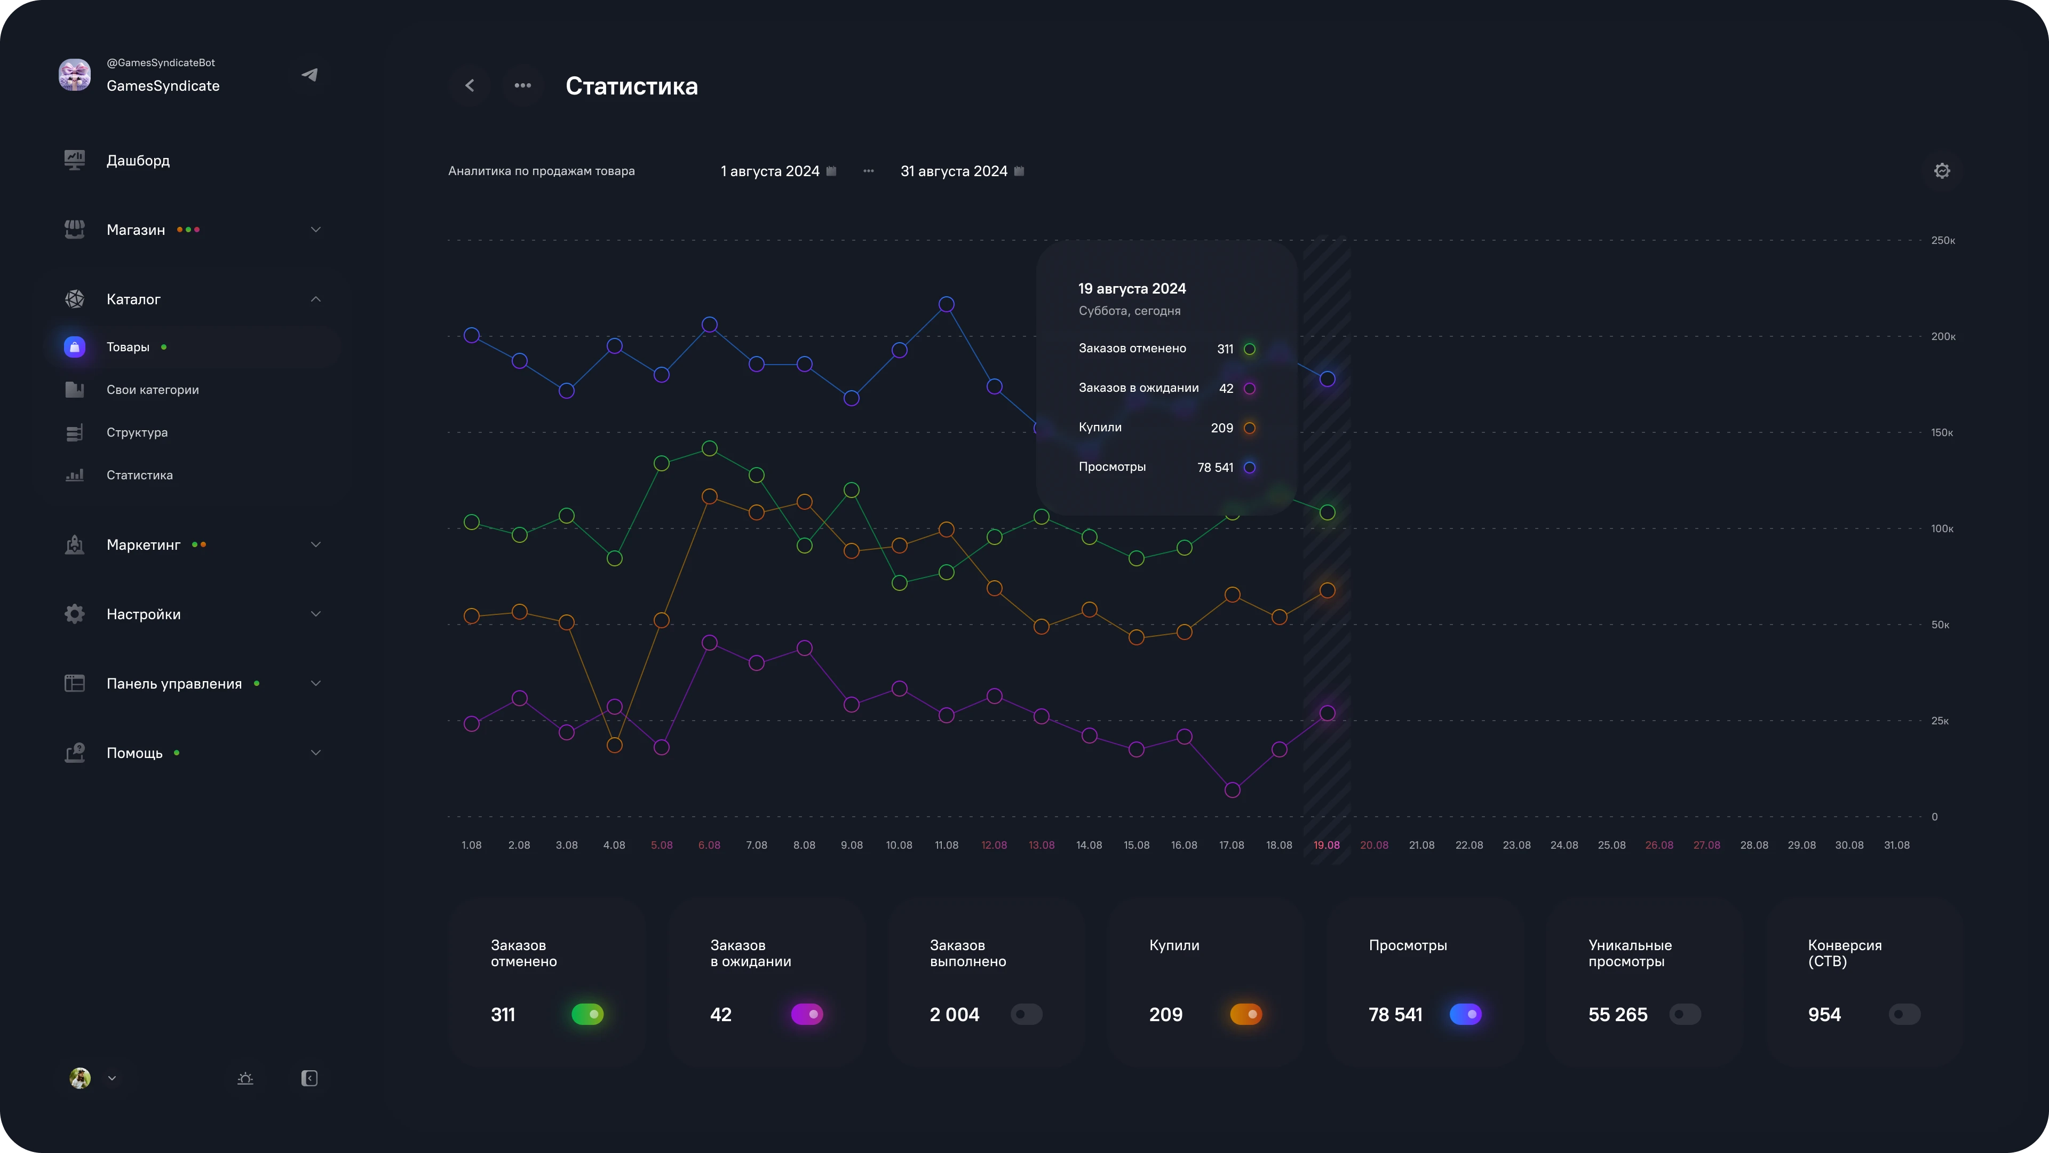
Task: Open Статистика via its bar-chart icon
Action: (75, 475)
